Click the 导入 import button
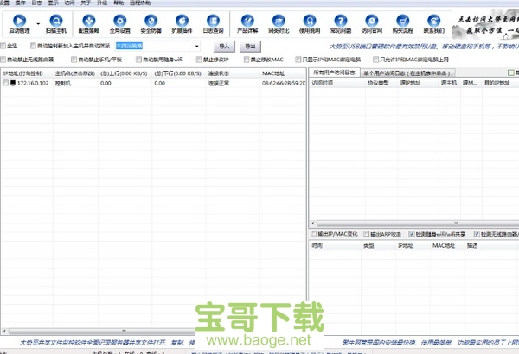Image resolution: width=519 pixels, height=354 pixels. [x=224, y=47]
